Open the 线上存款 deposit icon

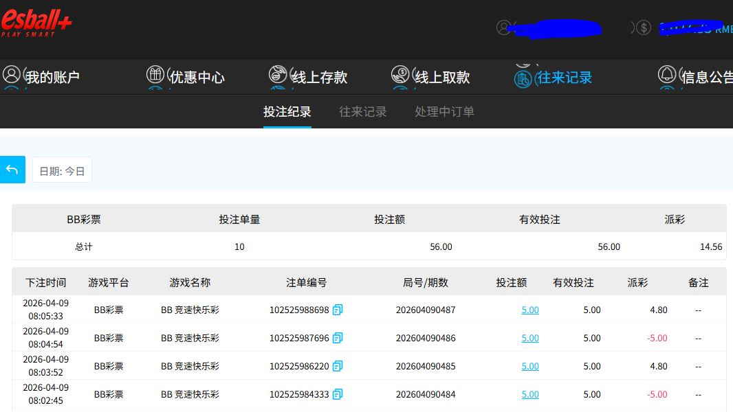click(x=278, y=74)
